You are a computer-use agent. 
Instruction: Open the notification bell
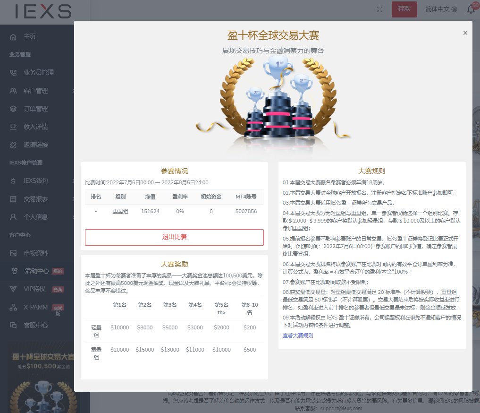pos(471,9)
